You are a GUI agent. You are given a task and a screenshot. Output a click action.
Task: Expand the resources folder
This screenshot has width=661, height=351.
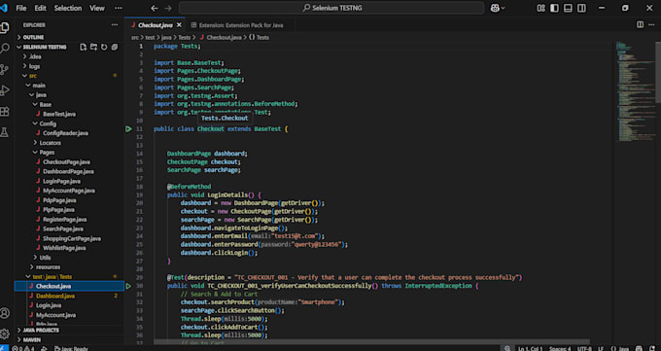coord(70,267)
